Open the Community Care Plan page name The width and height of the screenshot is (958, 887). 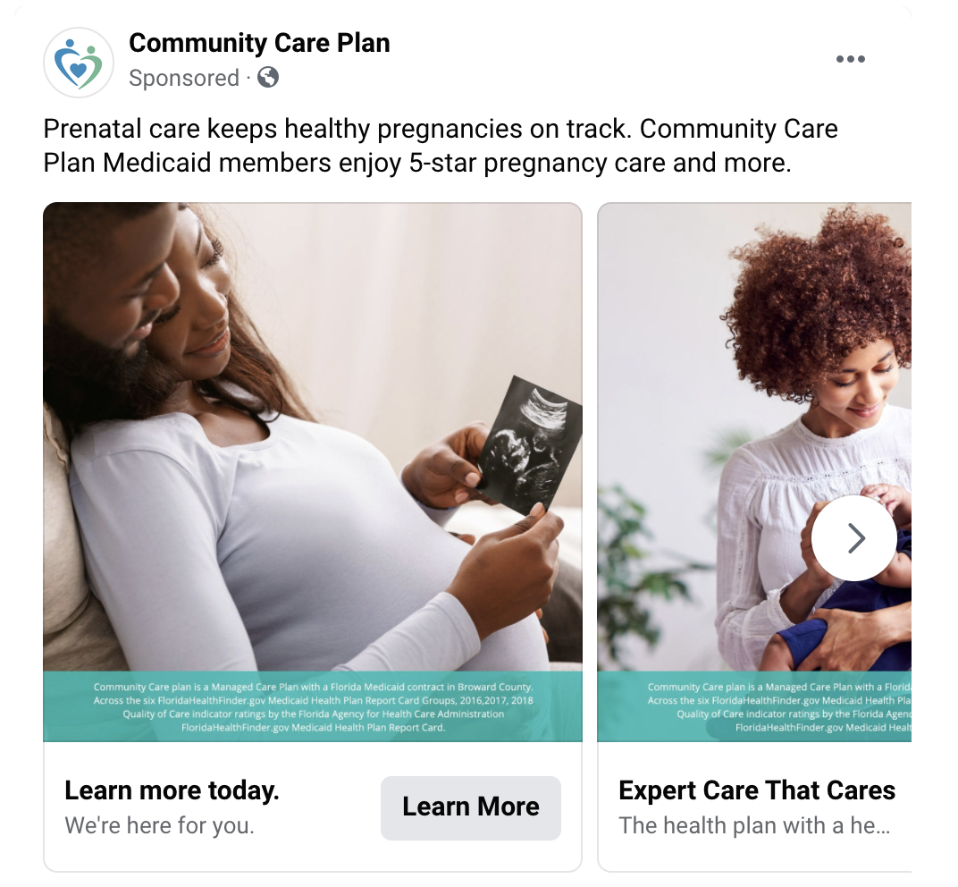[x=259, y=43]
